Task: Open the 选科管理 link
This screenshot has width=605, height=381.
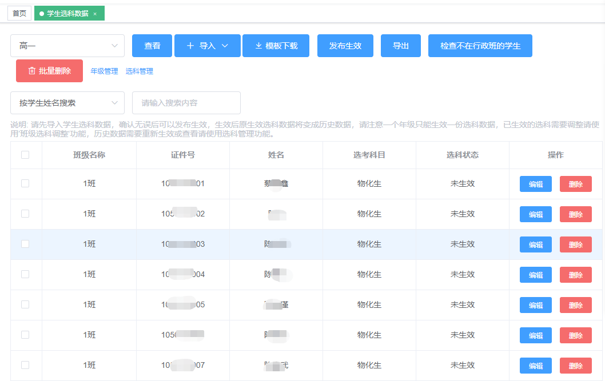Action: pos(140,71)
